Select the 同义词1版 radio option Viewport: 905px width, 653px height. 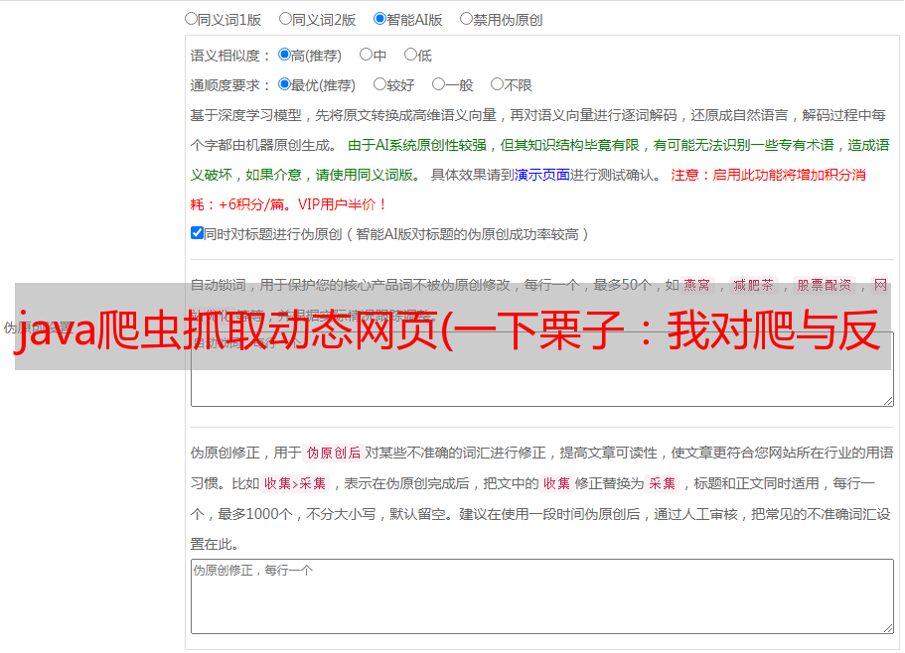tap(191, 19)
